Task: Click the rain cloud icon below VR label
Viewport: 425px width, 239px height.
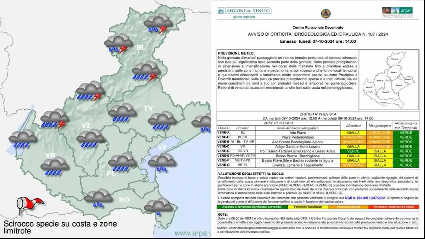Action: coord(55,167)
